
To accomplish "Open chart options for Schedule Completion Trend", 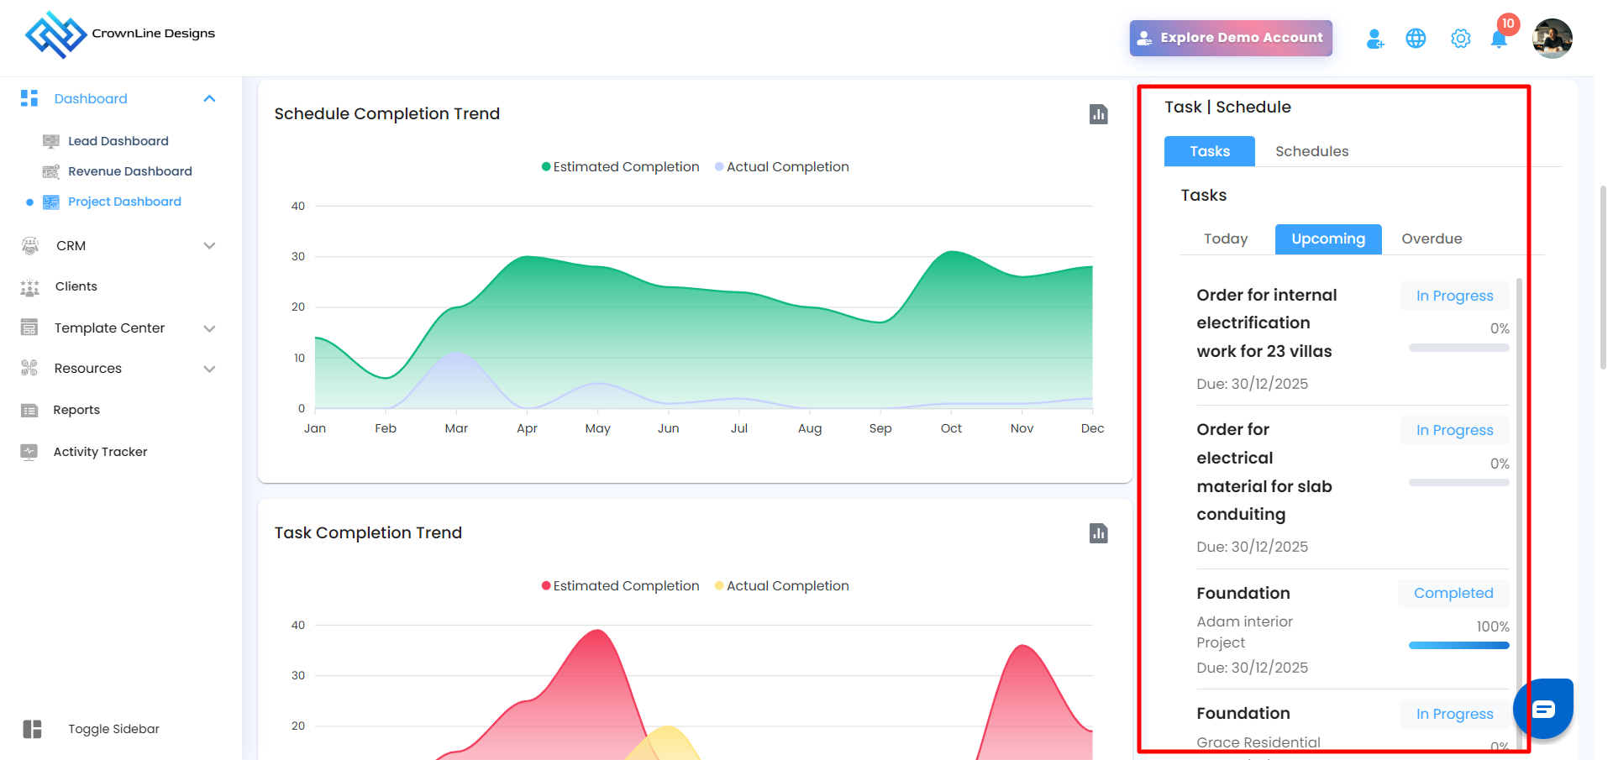I will 1098,114.
